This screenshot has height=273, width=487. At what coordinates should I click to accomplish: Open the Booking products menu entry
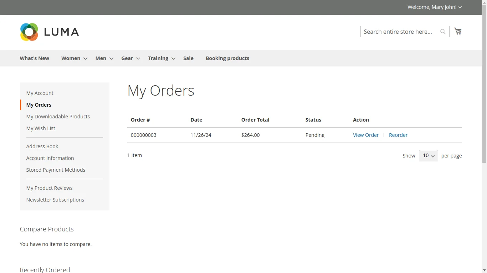coord(227,58)
